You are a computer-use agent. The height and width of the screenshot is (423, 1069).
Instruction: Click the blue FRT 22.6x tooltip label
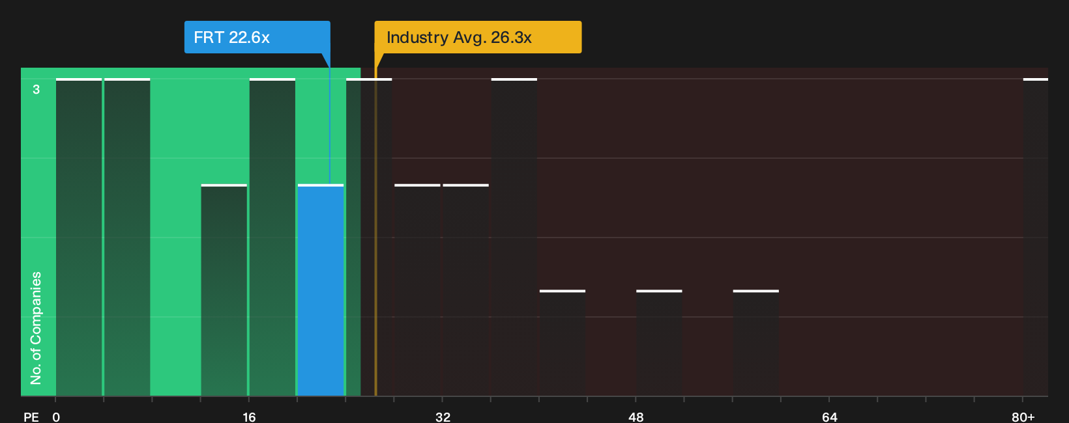click(257, 37)
